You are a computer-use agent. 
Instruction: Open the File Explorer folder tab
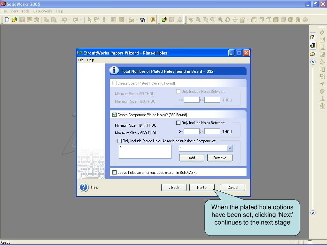click(312, 54)
